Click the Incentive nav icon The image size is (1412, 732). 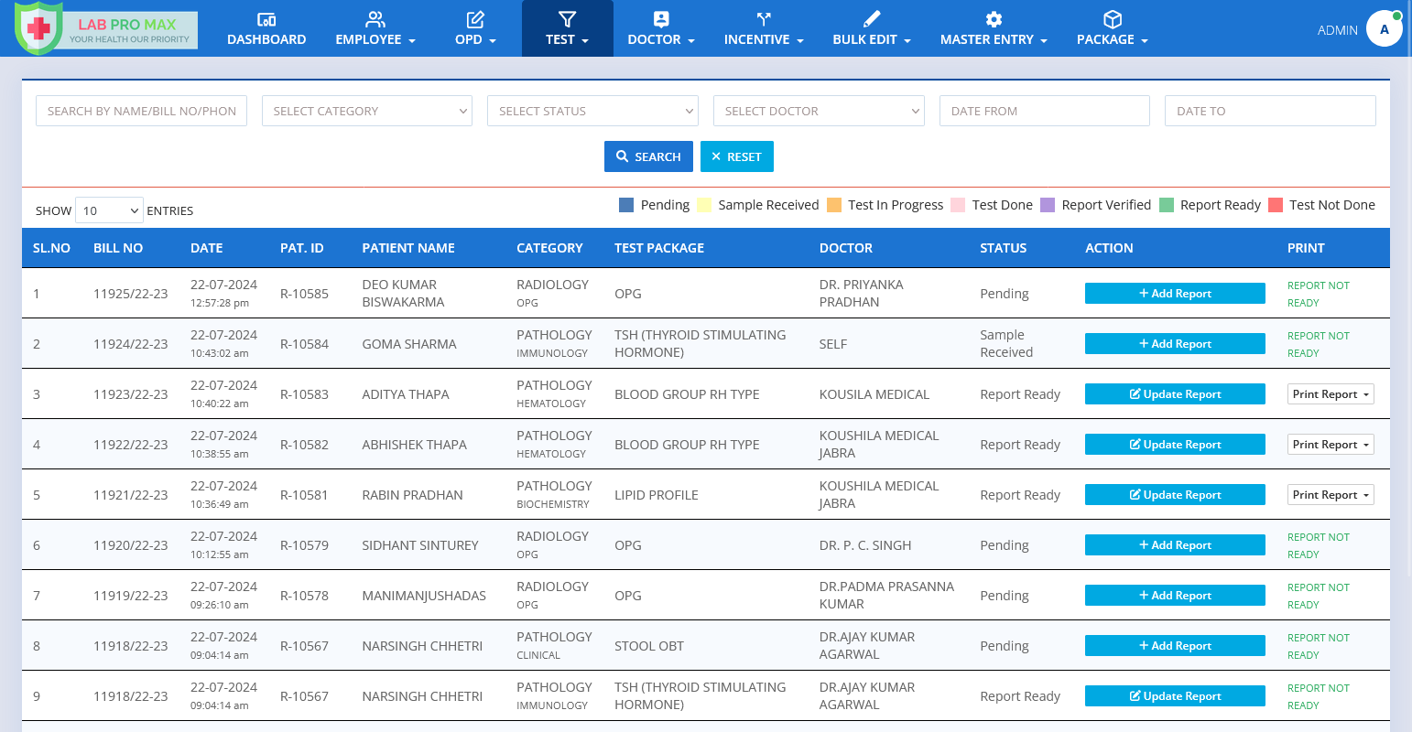(x=764, y=19)
